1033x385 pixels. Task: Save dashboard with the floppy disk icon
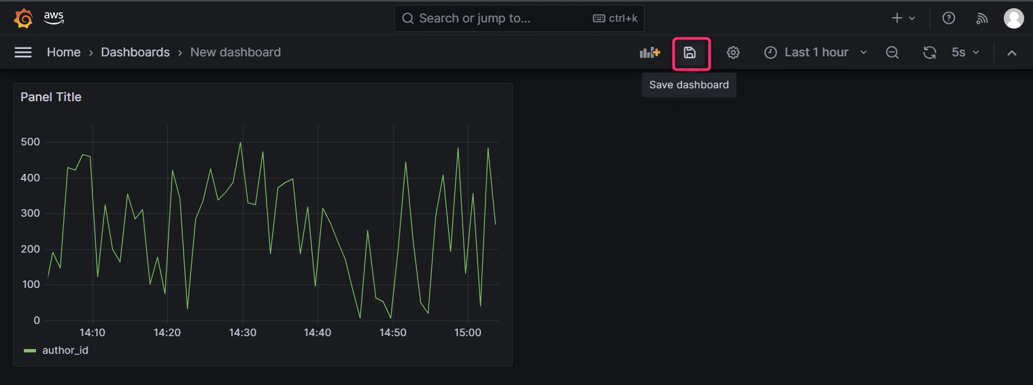point(690,52)
